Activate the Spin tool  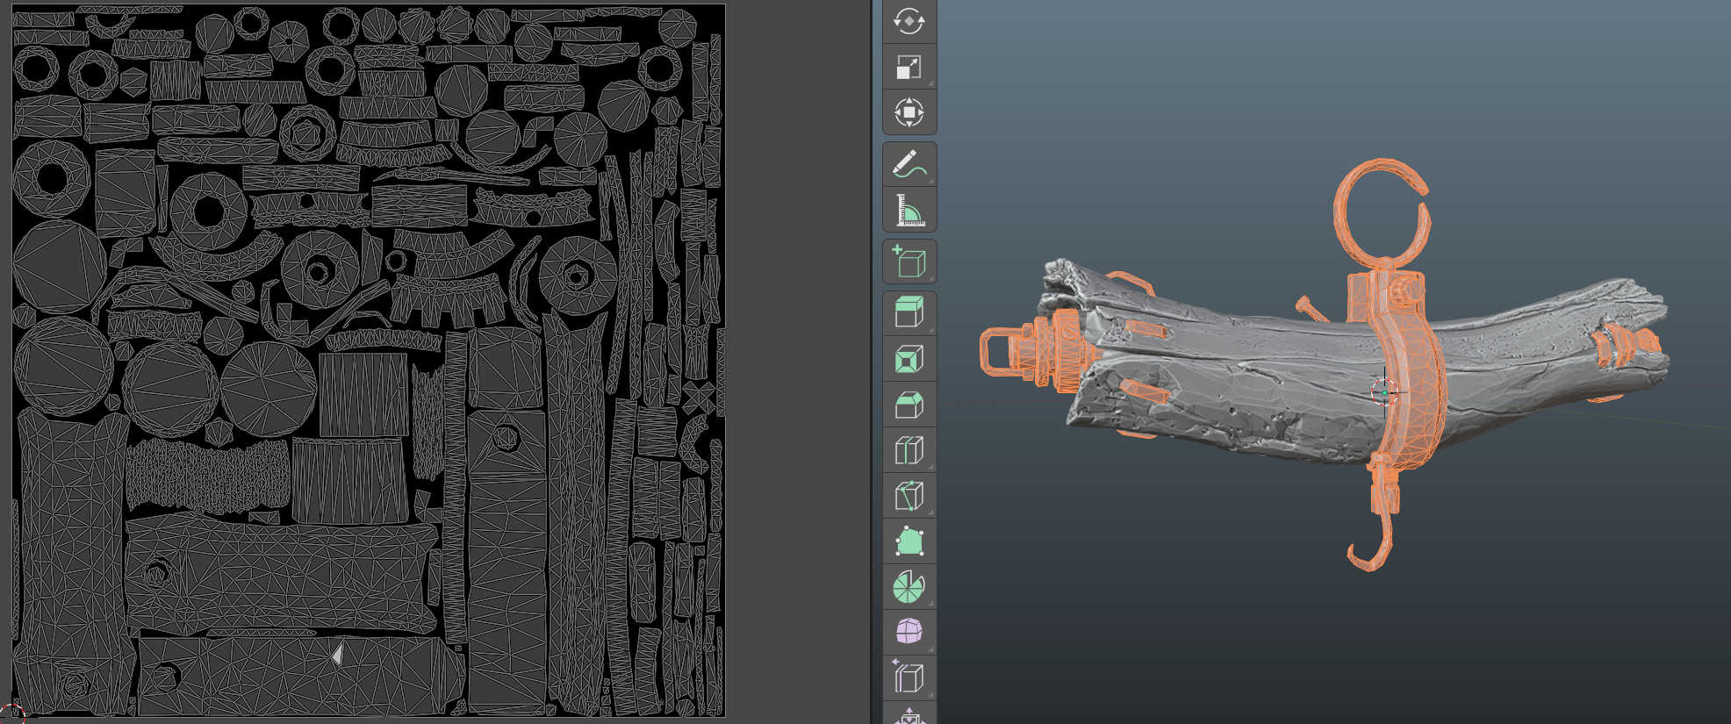pyautogui.click(x=909, y=587)
